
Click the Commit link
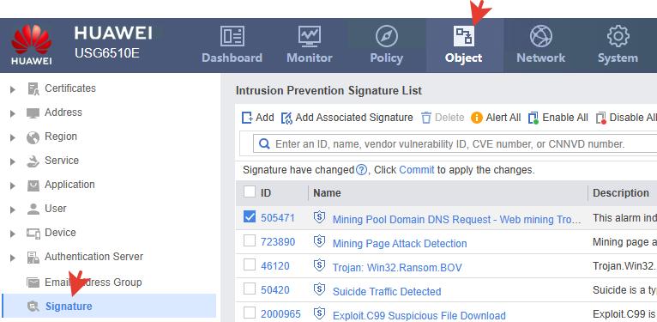417,170
